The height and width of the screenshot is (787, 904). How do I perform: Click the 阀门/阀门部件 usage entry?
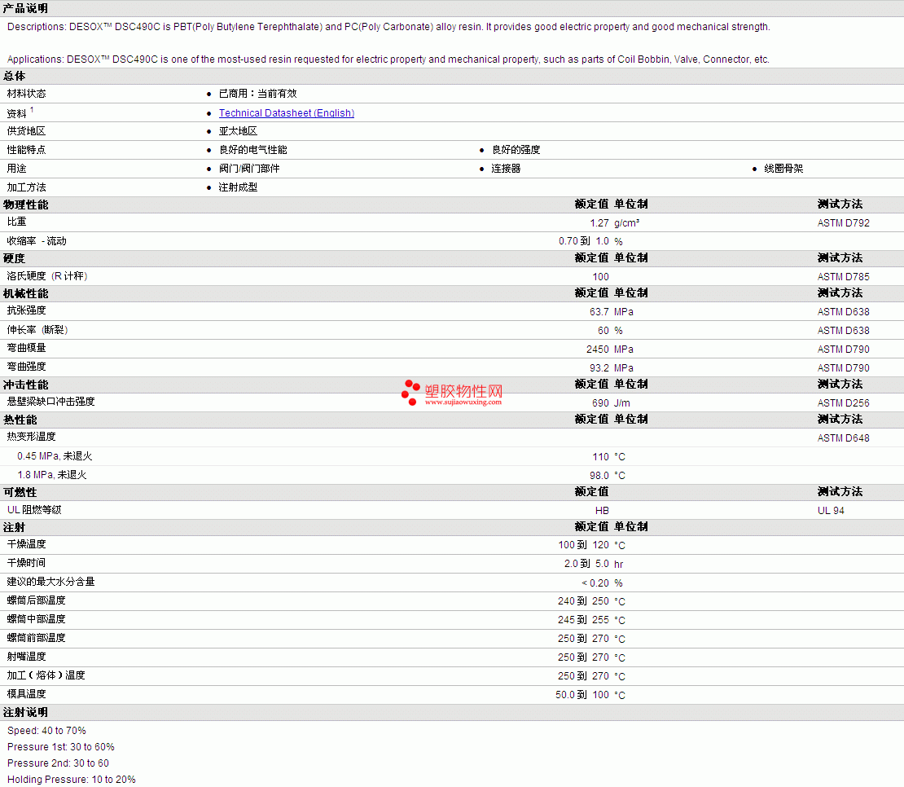tap(249, 169)
